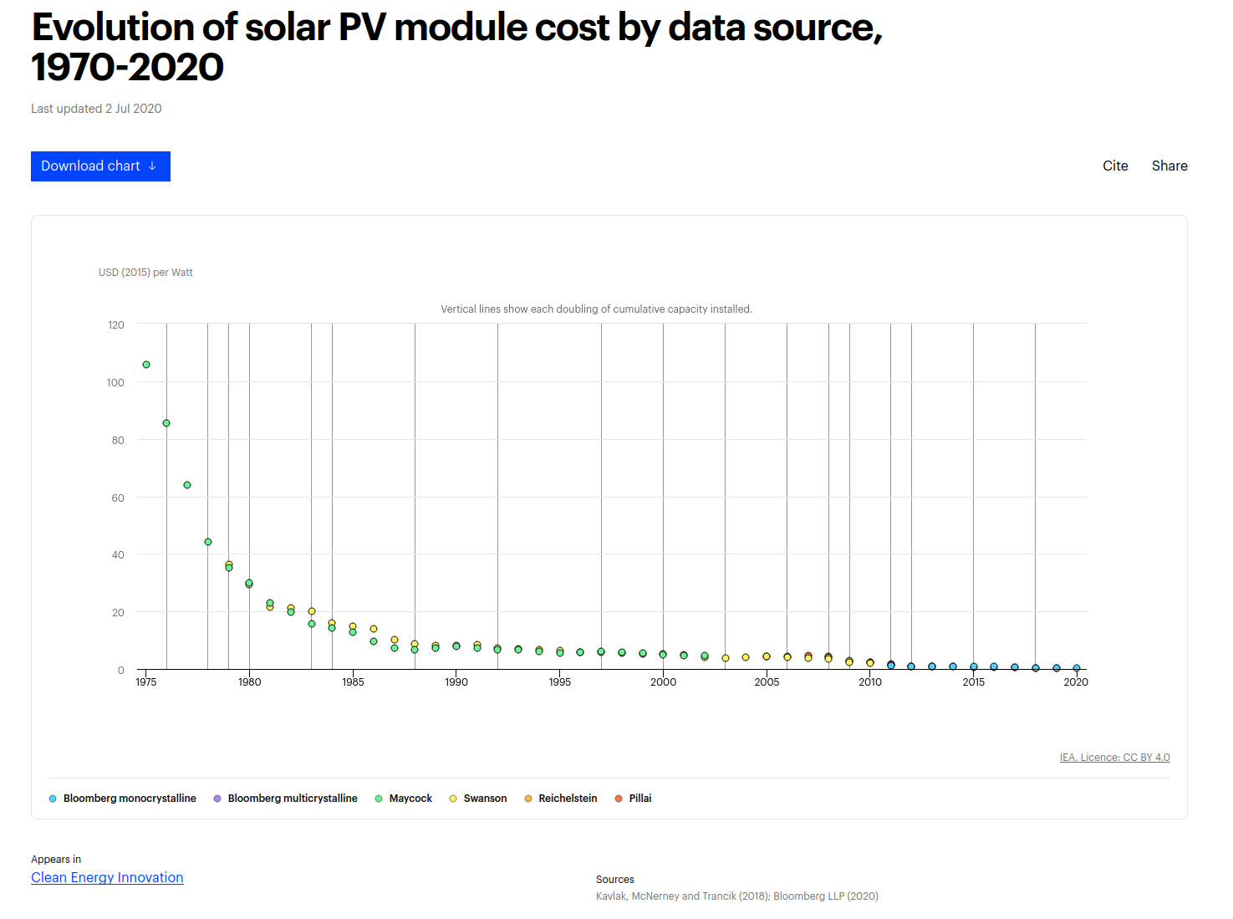1233x919 pixels.
Task: Open the Cite option
Action: (1115, 166)
